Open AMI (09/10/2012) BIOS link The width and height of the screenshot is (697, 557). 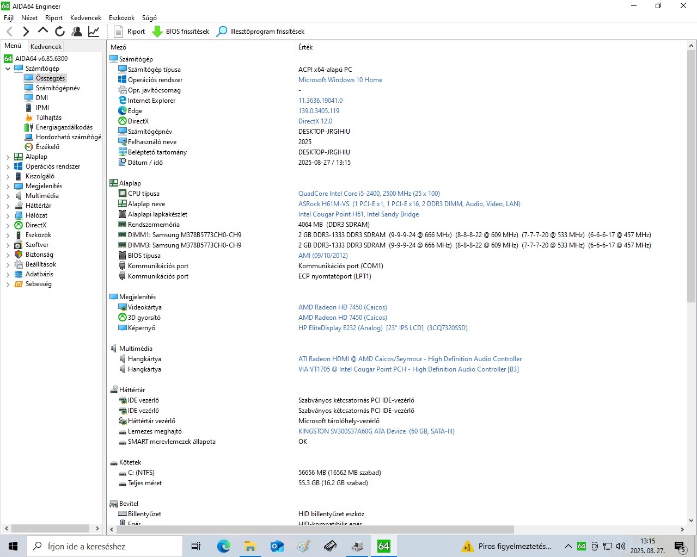[323, 256]
